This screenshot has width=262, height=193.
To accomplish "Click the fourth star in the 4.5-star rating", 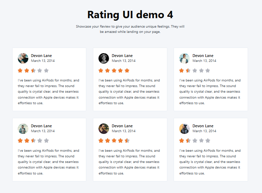I will tap(121, 141).
